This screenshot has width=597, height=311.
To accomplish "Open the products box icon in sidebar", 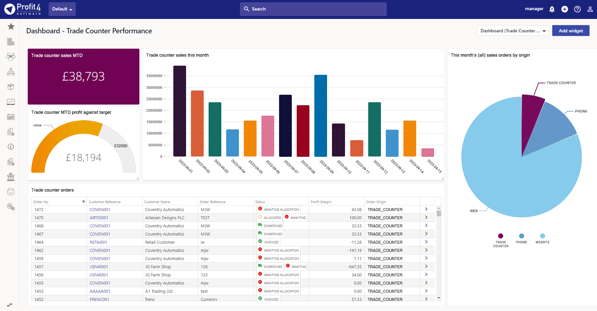I will [x=11, y=87].
